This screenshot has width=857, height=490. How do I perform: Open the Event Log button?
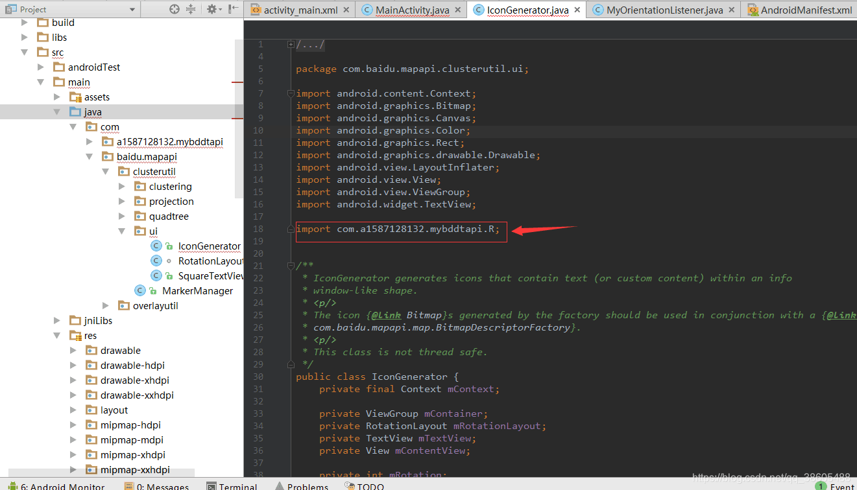pos(835,486)
